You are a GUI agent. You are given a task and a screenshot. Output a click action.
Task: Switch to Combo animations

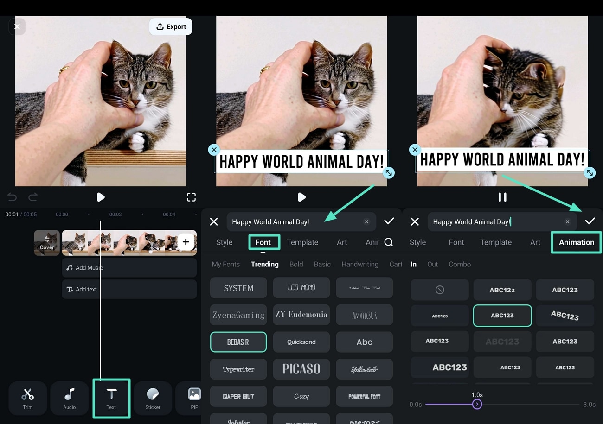[x=460, y=264]
